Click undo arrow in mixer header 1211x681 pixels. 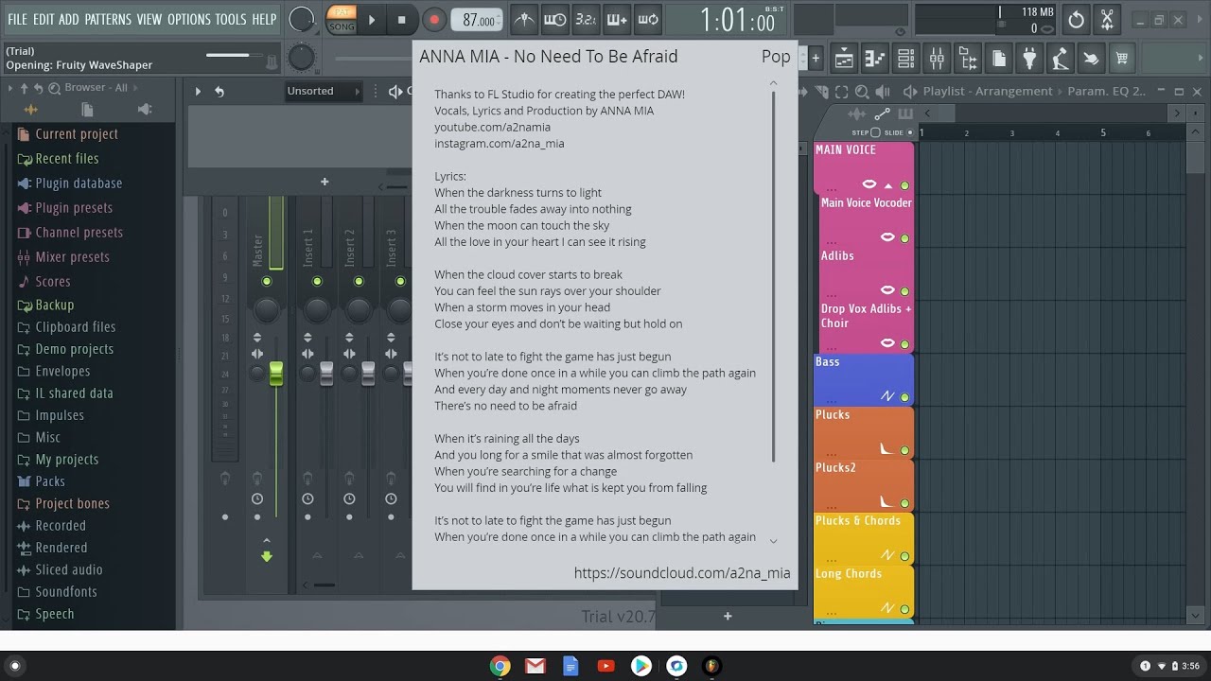(x=219, y=92)
